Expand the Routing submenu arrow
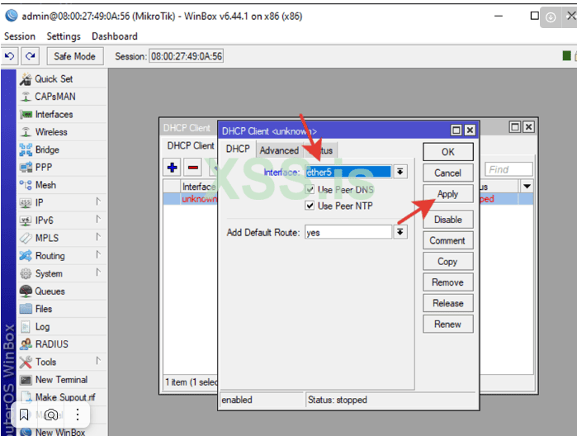 tap(98, 255)
